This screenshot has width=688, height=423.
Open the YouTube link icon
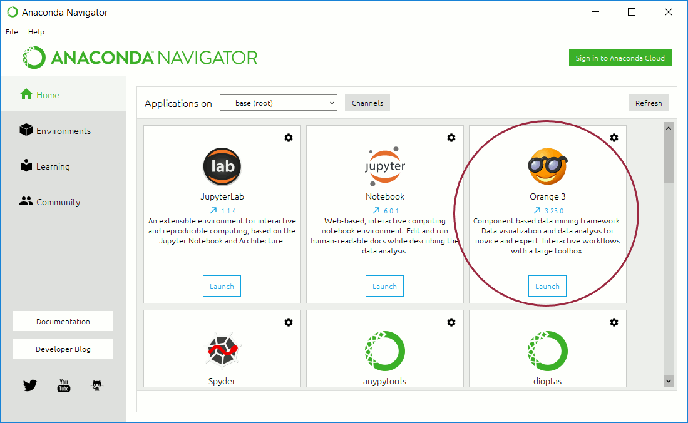(64, 385)
